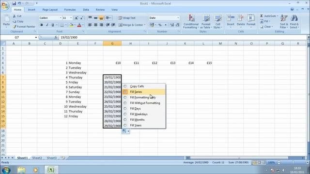Click Percent Style button
The width and height of the screenshot is (310, 174).
pos(160,25)
